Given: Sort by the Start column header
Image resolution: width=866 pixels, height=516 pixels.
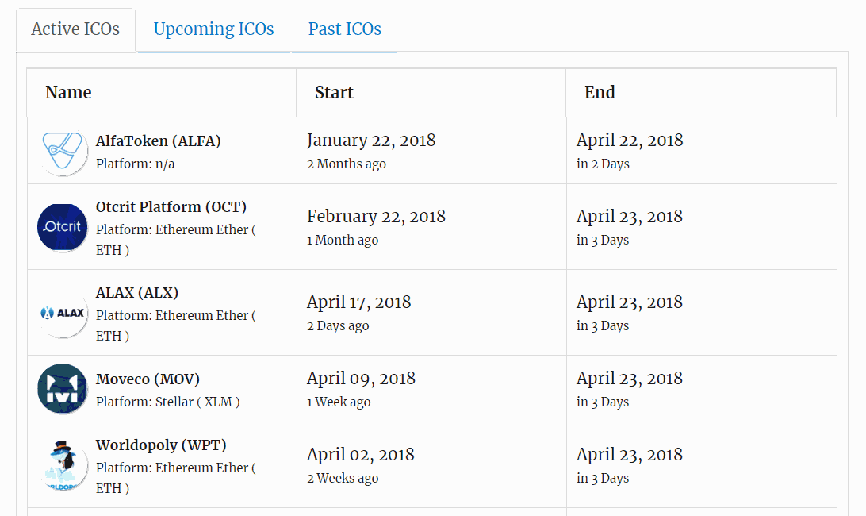Looking at the screenshot, I should [x=334, y=93].
